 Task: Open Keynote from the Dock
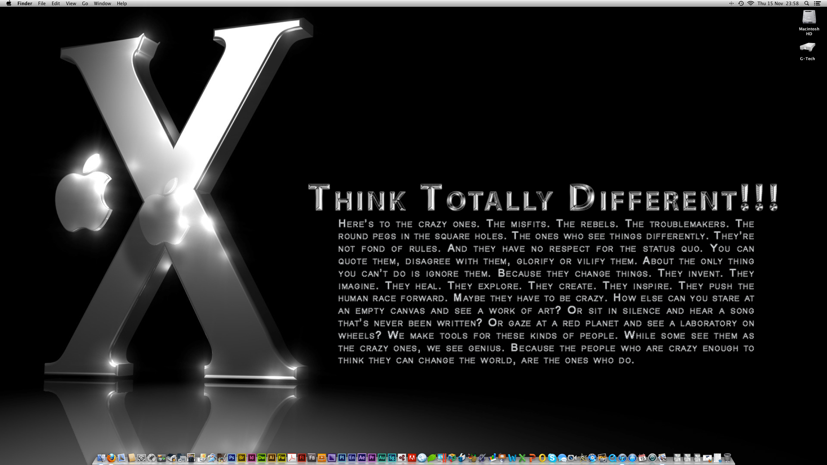pyautogui.click(x=502, y=458)
